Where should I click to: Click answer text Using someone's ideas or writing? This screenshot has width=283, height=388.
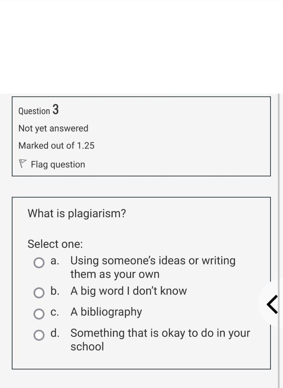(152, 260)
